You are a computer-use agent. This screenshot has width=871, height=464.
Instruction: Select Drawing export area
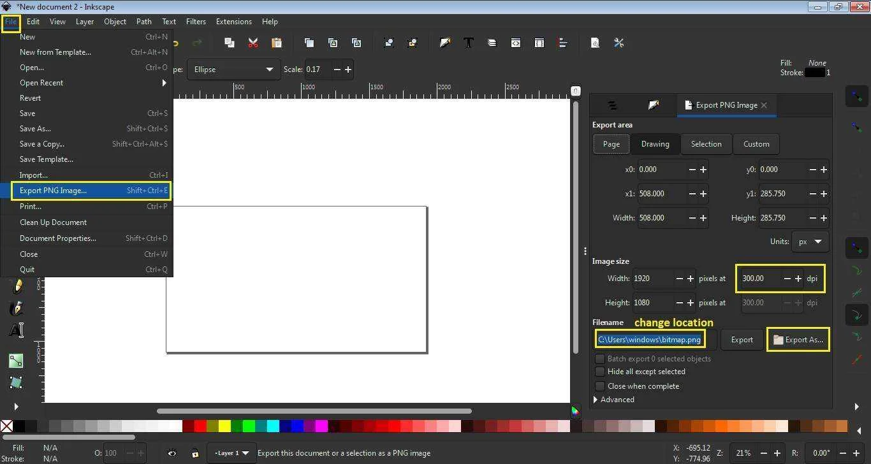(655, 144)
